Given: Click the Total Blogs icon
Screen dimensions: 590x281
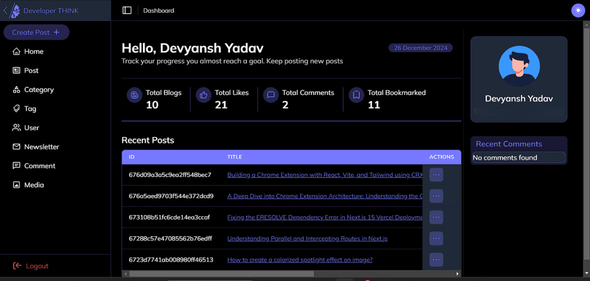Looking at the screenshot, I should [x=134, y=95].
